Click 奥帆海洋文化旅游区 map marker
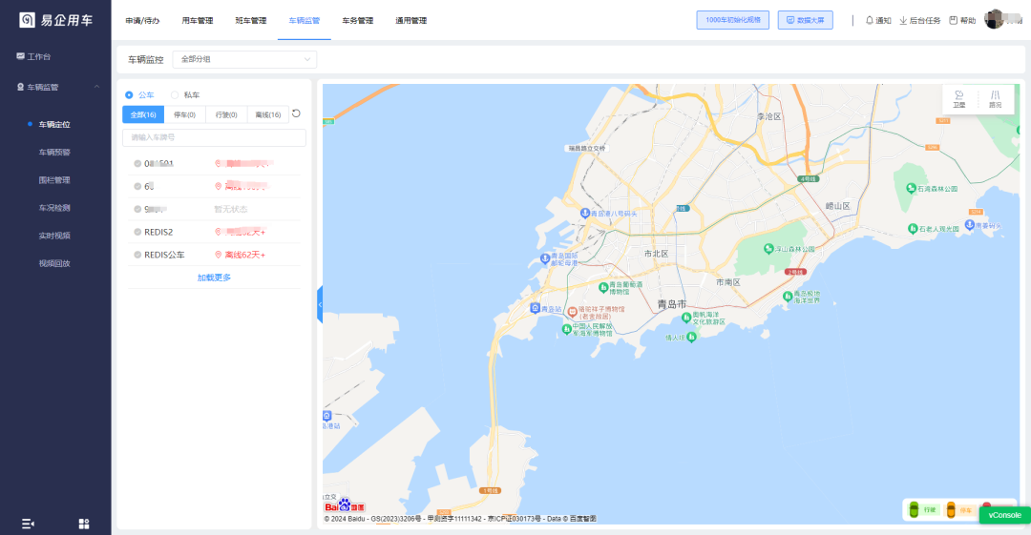 click(686, 318)
